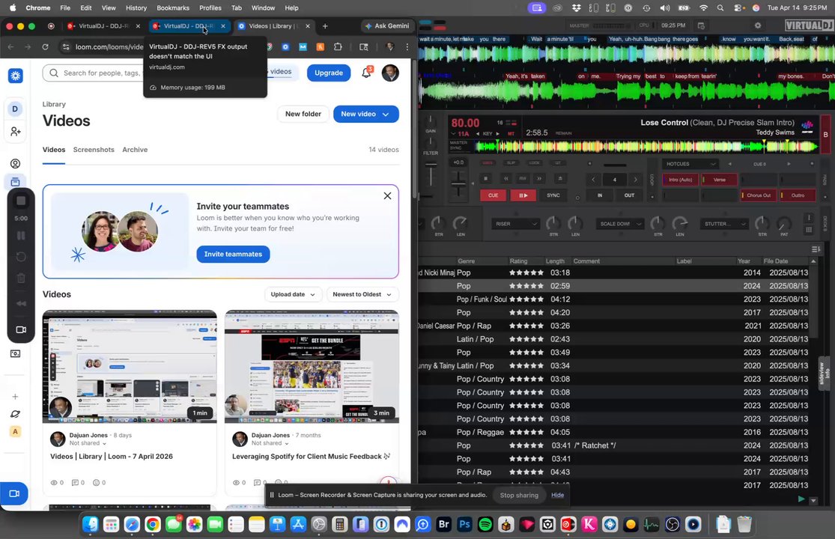Click Invite teammates button

pos(233,254)
